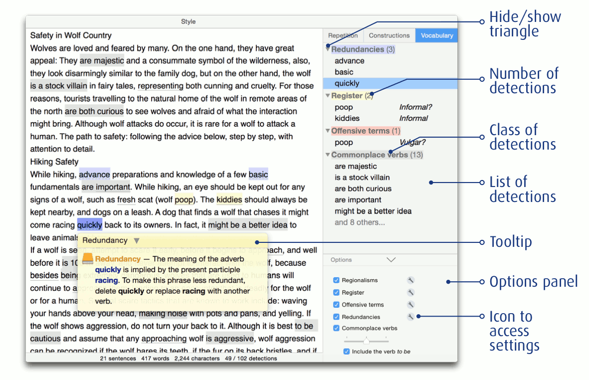Click the Offensive terms group header
Image resolution: width=589 pixels, height=380 pixels.
pyautogui.click(x=366, y=131)
